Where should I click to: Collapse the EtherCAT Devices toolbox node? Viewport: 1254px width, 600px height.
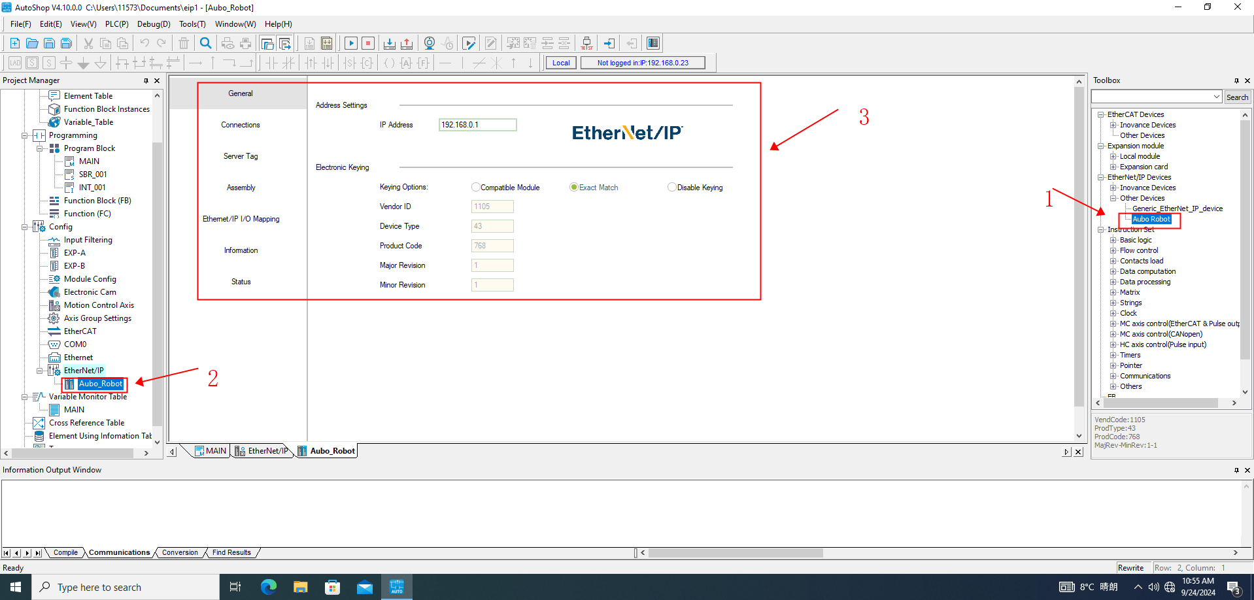coord(1101,114)
